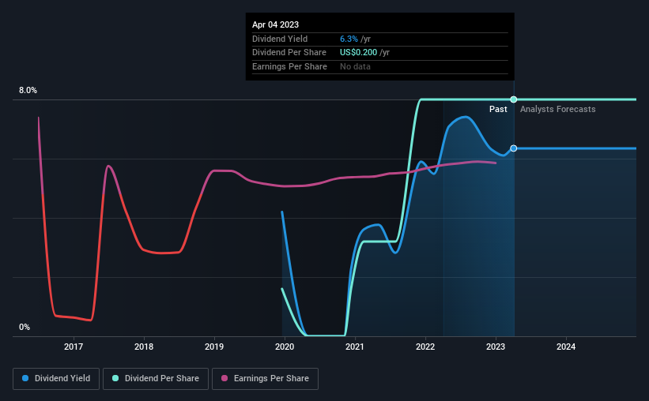649x401 pixels.
Task: Click the 2024 x-axis label
Action: [x=566, y=347]
